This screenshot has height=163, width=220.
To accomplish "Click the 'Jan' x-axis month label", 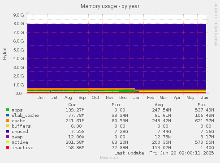I will pyautogui.click(x=137, y=98).
